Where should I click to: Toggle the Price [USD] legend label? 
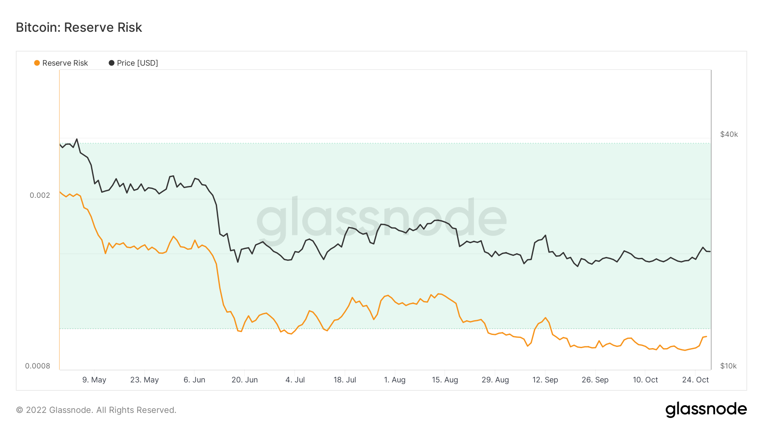(x=137, y=63)
